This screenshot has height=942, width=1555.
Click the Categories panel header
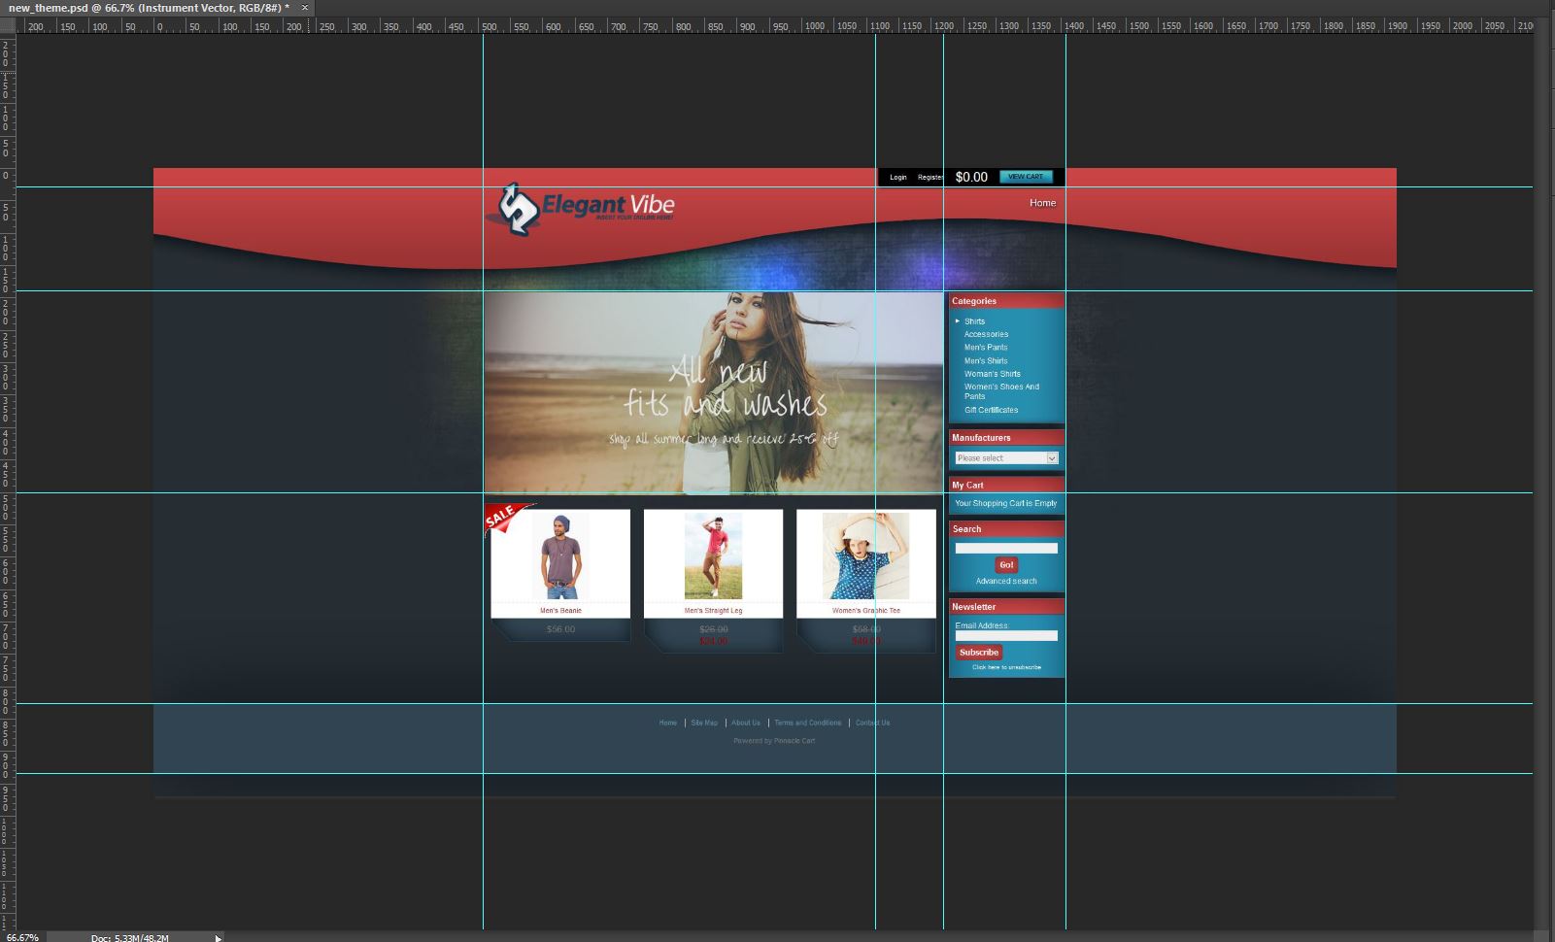tap(1006, 301)
